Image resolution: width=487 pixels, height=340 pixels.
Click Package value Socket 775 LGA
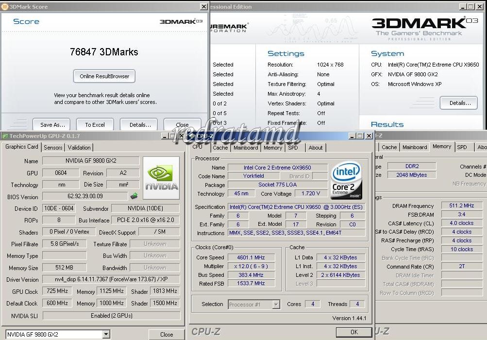tap(277, 185)
